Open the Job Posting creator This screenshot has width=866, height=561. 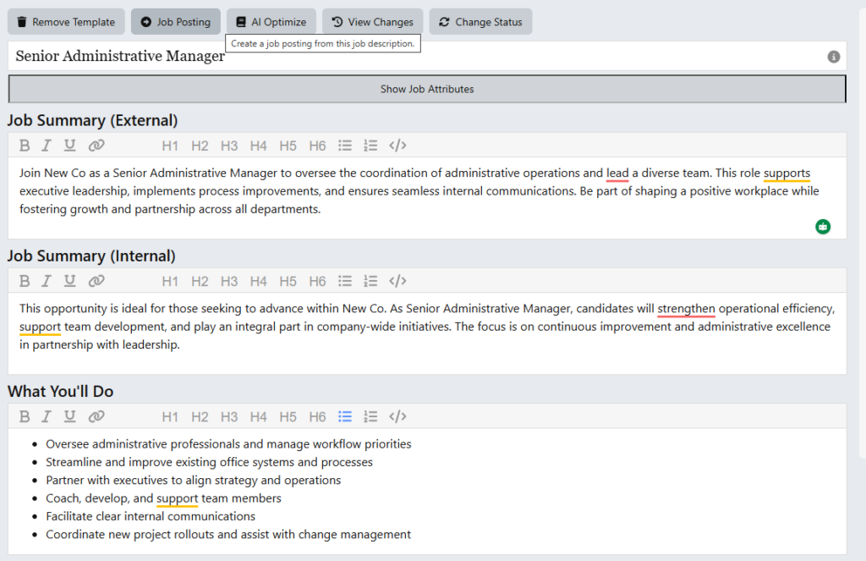tap(175, 21)
